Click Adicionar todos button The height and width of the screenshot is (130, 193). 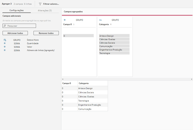pos(15,33)
